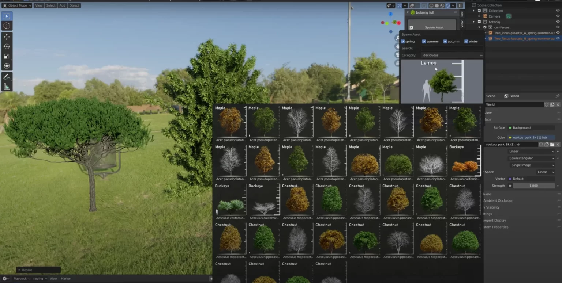Screen dimensions: 562x283
Task: Open the Category deciduous dropdown
Action: (452, 55)
